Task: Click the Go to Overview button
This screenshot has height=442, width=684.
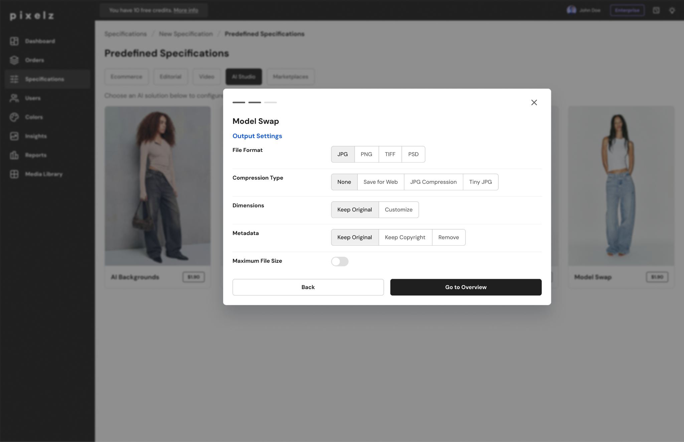Action: point(466,287)
